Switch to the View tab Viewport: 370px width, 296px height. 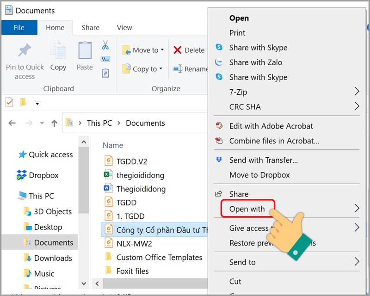coord(124,28)
